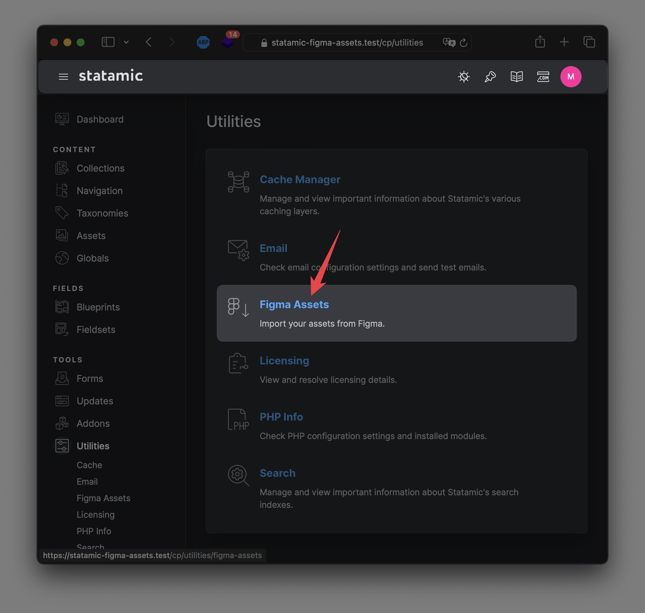645x613 pixels.
Task: Go to Collections in the sidebar
Action: 100,168
